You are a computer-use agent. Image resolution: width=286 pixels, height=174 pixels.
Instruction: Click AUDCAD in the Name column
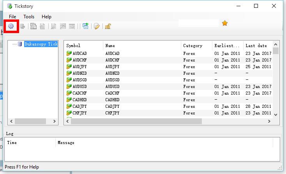(112, 53)
